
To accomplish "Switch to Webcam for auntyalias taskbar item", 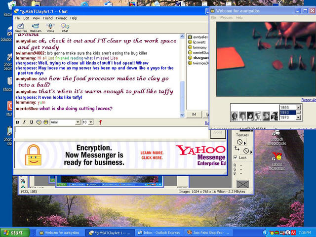I will click(x=59, y=233).
